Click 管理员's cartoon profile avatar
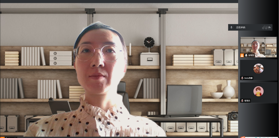 [258, 91]
